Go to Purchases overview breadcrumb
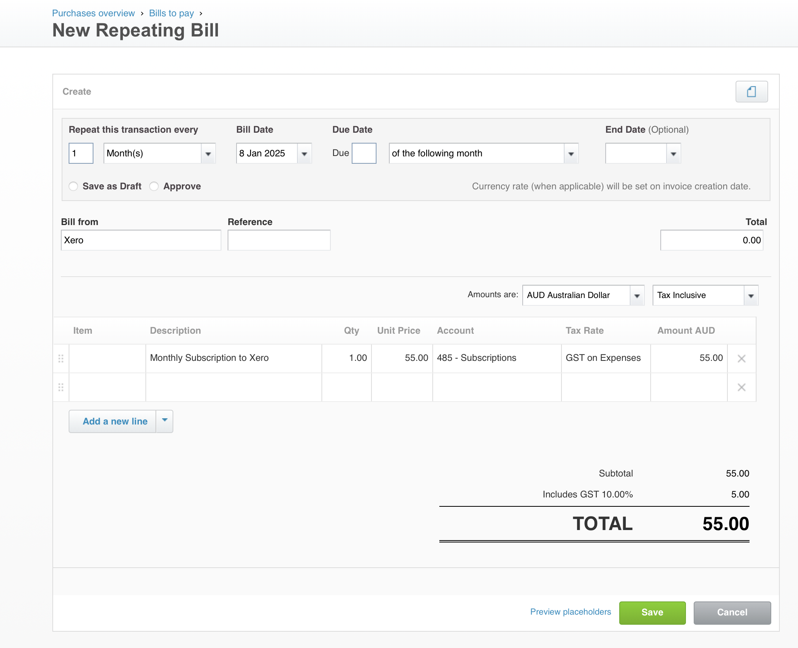 tap(93, 13)
